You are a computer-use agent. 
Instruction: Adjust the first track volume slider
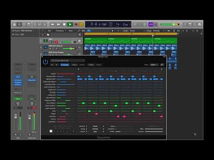point(68,42)
